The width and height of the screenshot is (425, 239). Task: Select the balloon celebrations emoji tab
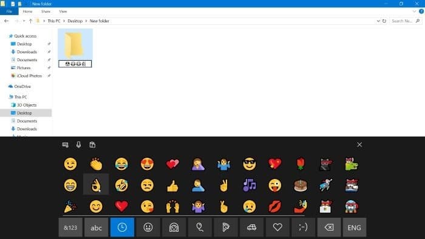tap(200, 227)
